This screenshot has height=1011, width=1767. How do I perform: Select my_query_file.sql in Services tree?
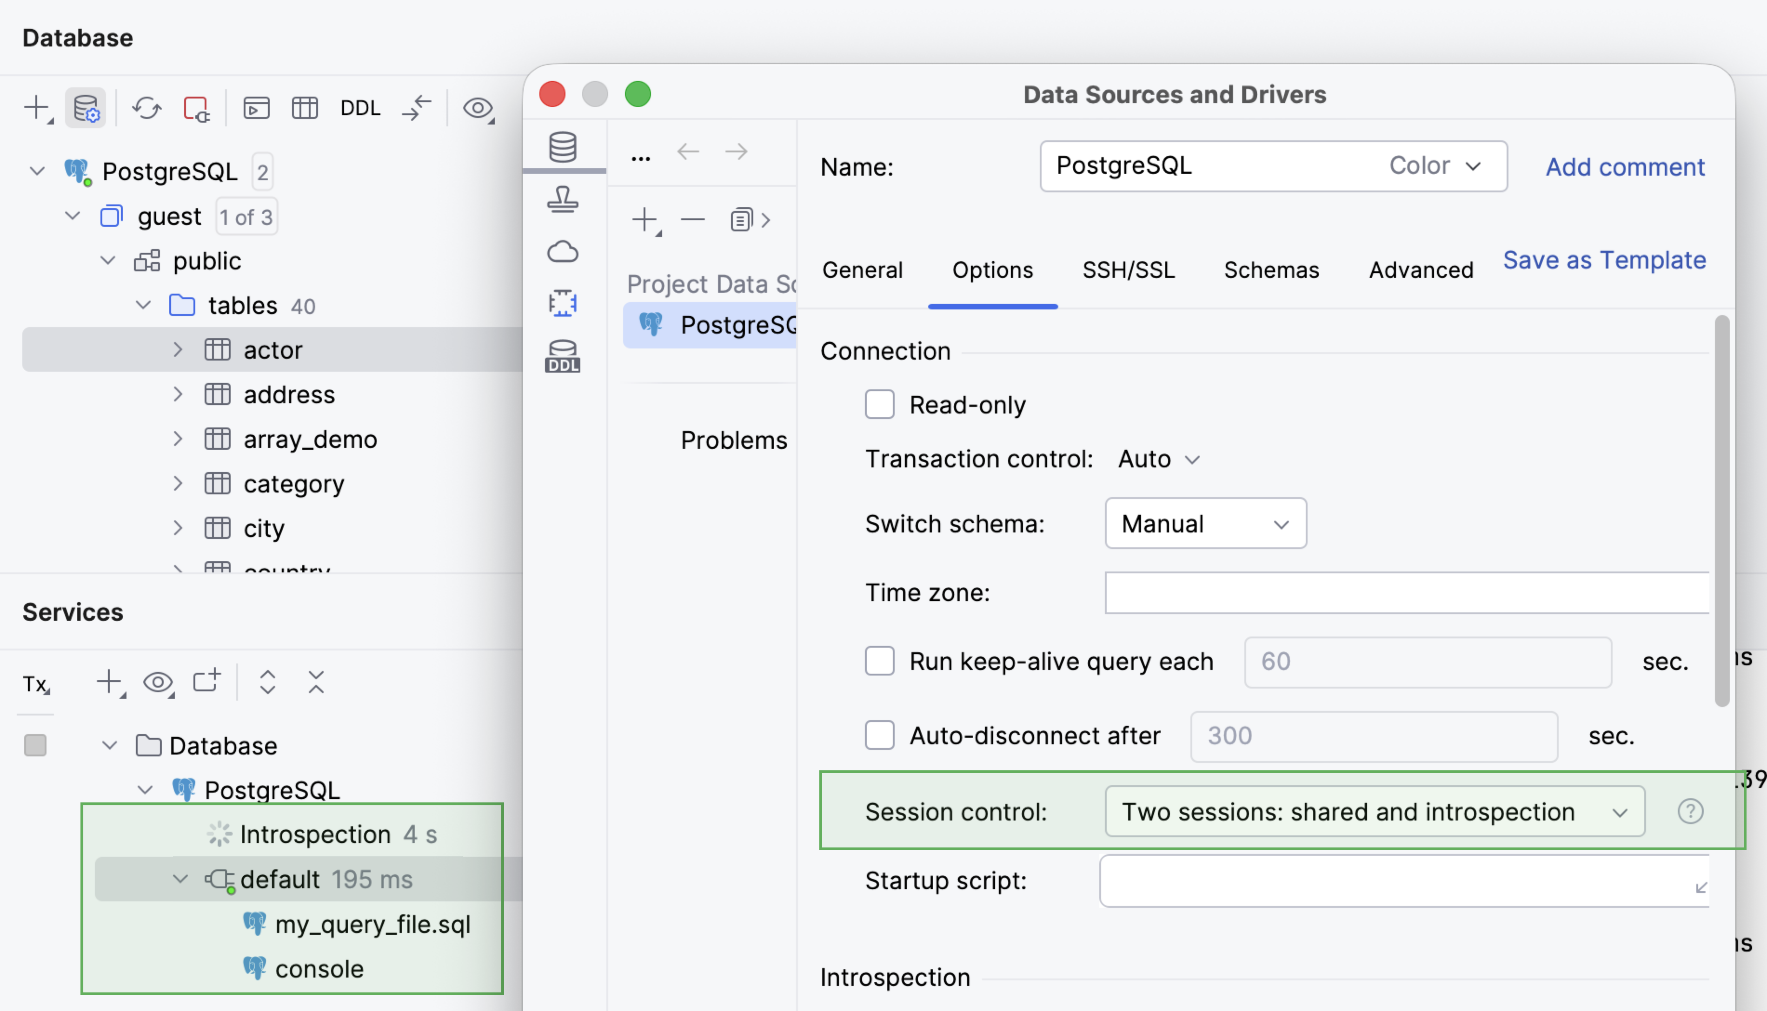[372, 924]
